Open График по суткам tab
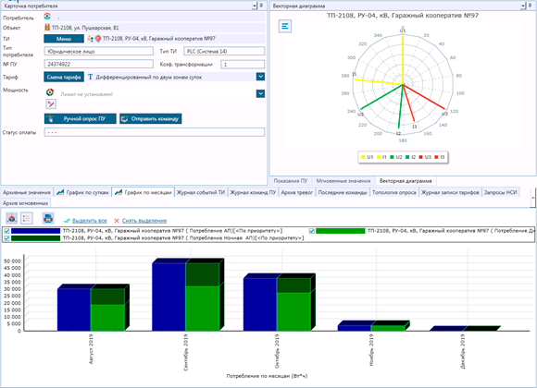The height and width of the screenshot is (388, 537). coord(82,192)
